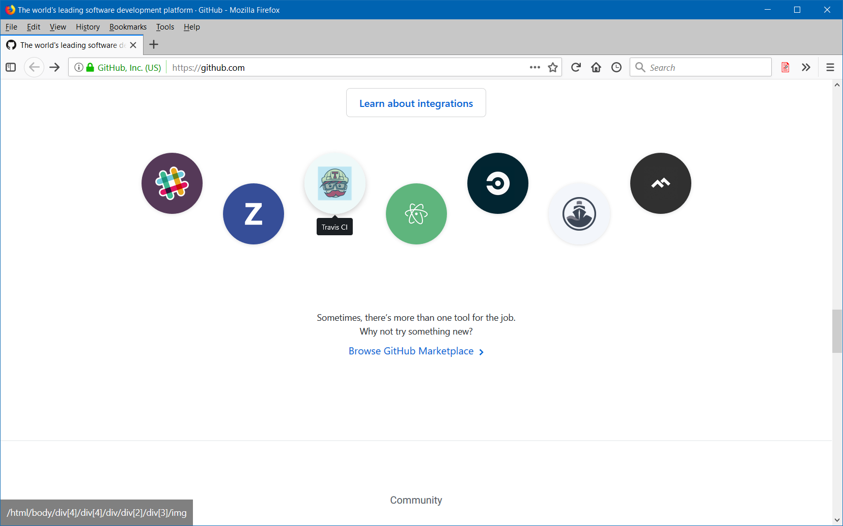Open the history clock toolbar button

[616, 67]
